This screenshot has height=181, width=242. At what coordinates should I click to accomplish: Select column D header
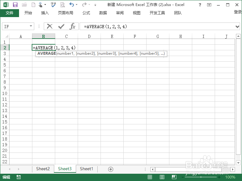click(89, 36)
